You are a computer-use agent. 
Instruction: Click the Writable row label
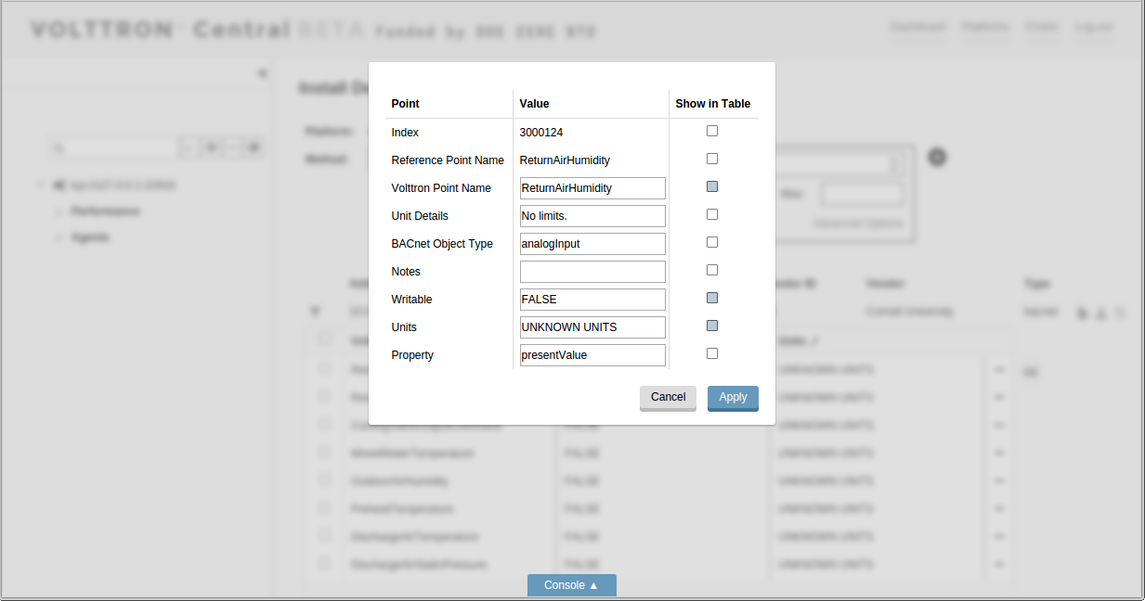click(411, 300)
